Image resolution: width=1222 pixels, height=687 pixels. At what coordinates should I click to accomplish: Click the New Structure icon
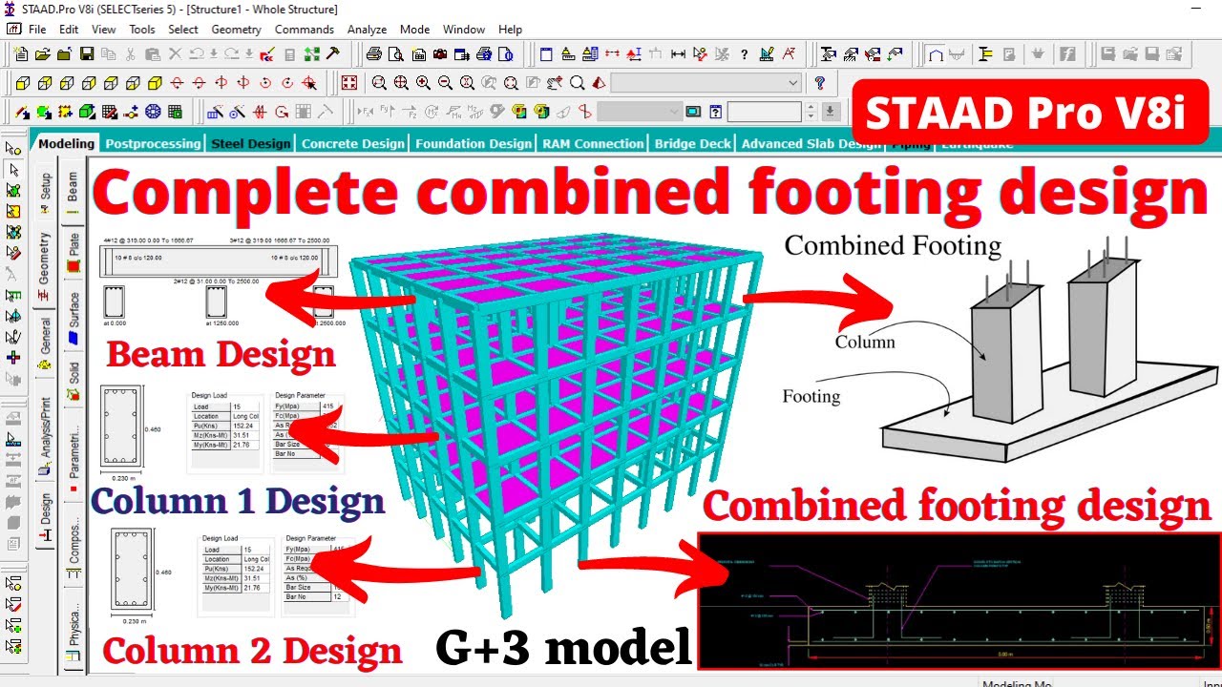[x=20, y=54]
